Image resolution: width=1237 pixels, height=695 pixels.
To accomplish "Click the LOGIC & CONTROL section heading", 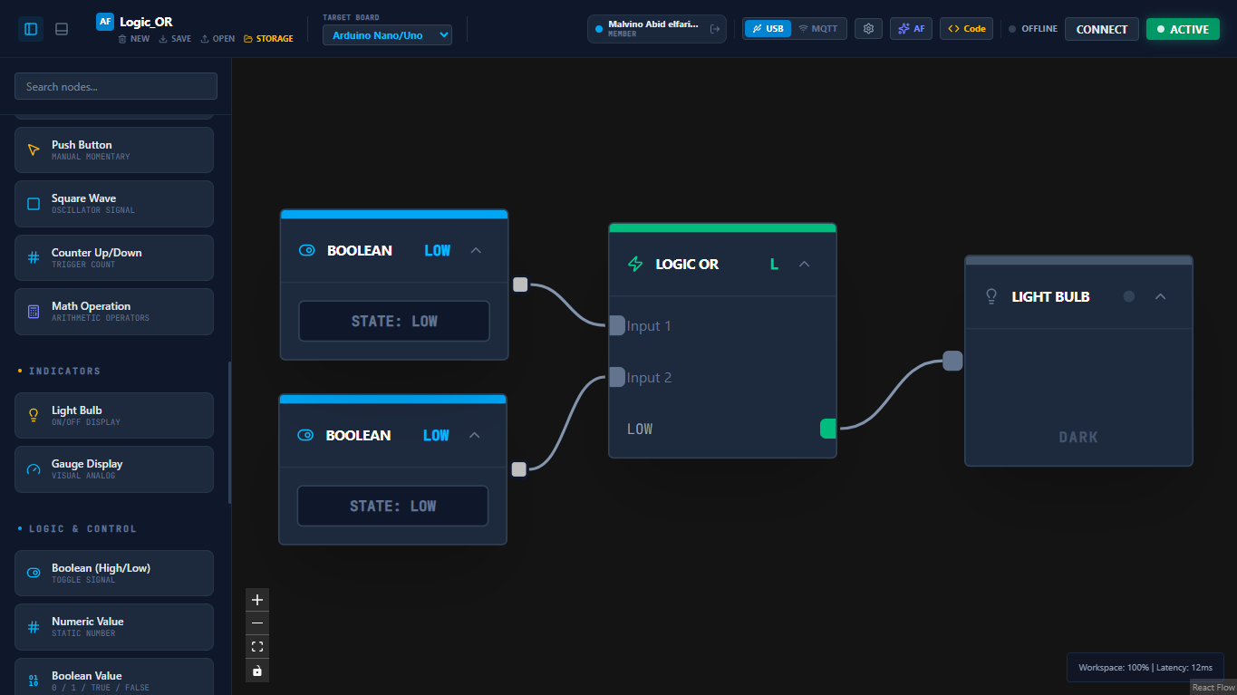I will [x=82, y=528].
